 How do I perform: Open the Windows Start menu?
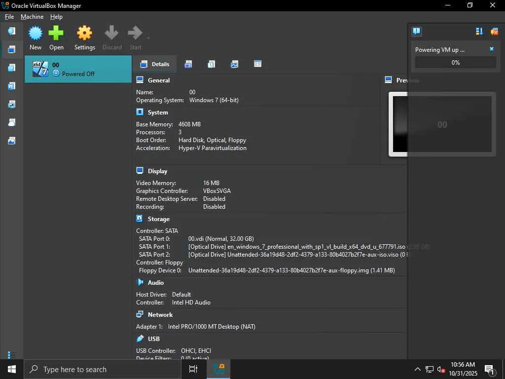12,369
